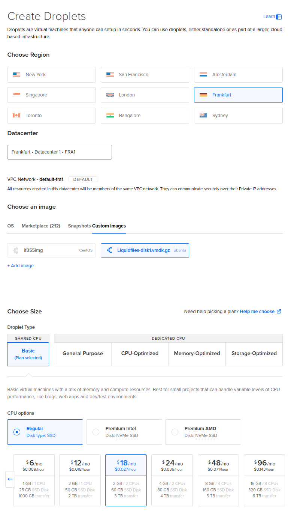Click the Australian flag on the Sydney region
This screenshot has width=291, height=515.
pos(203,115)
